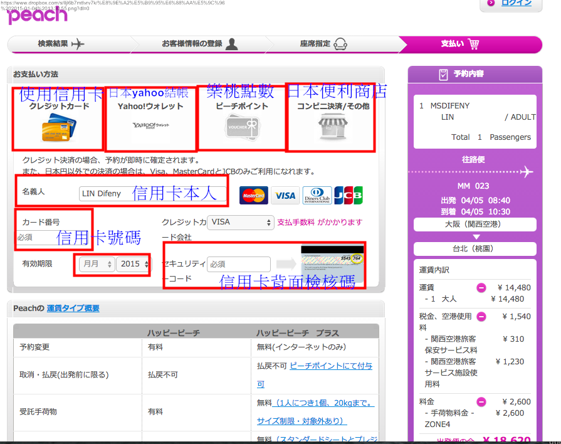Collapse the 税金、空港使用料 minus icon
561x444 pixels.
(481, 316)
